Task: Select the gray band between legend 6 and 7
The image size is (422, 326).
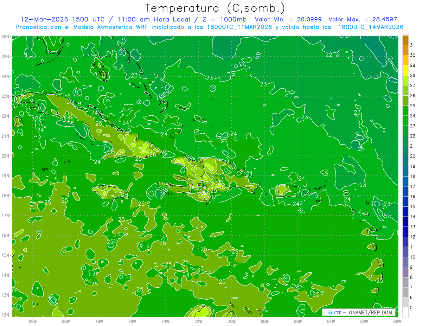Action: tap(405, 292)
